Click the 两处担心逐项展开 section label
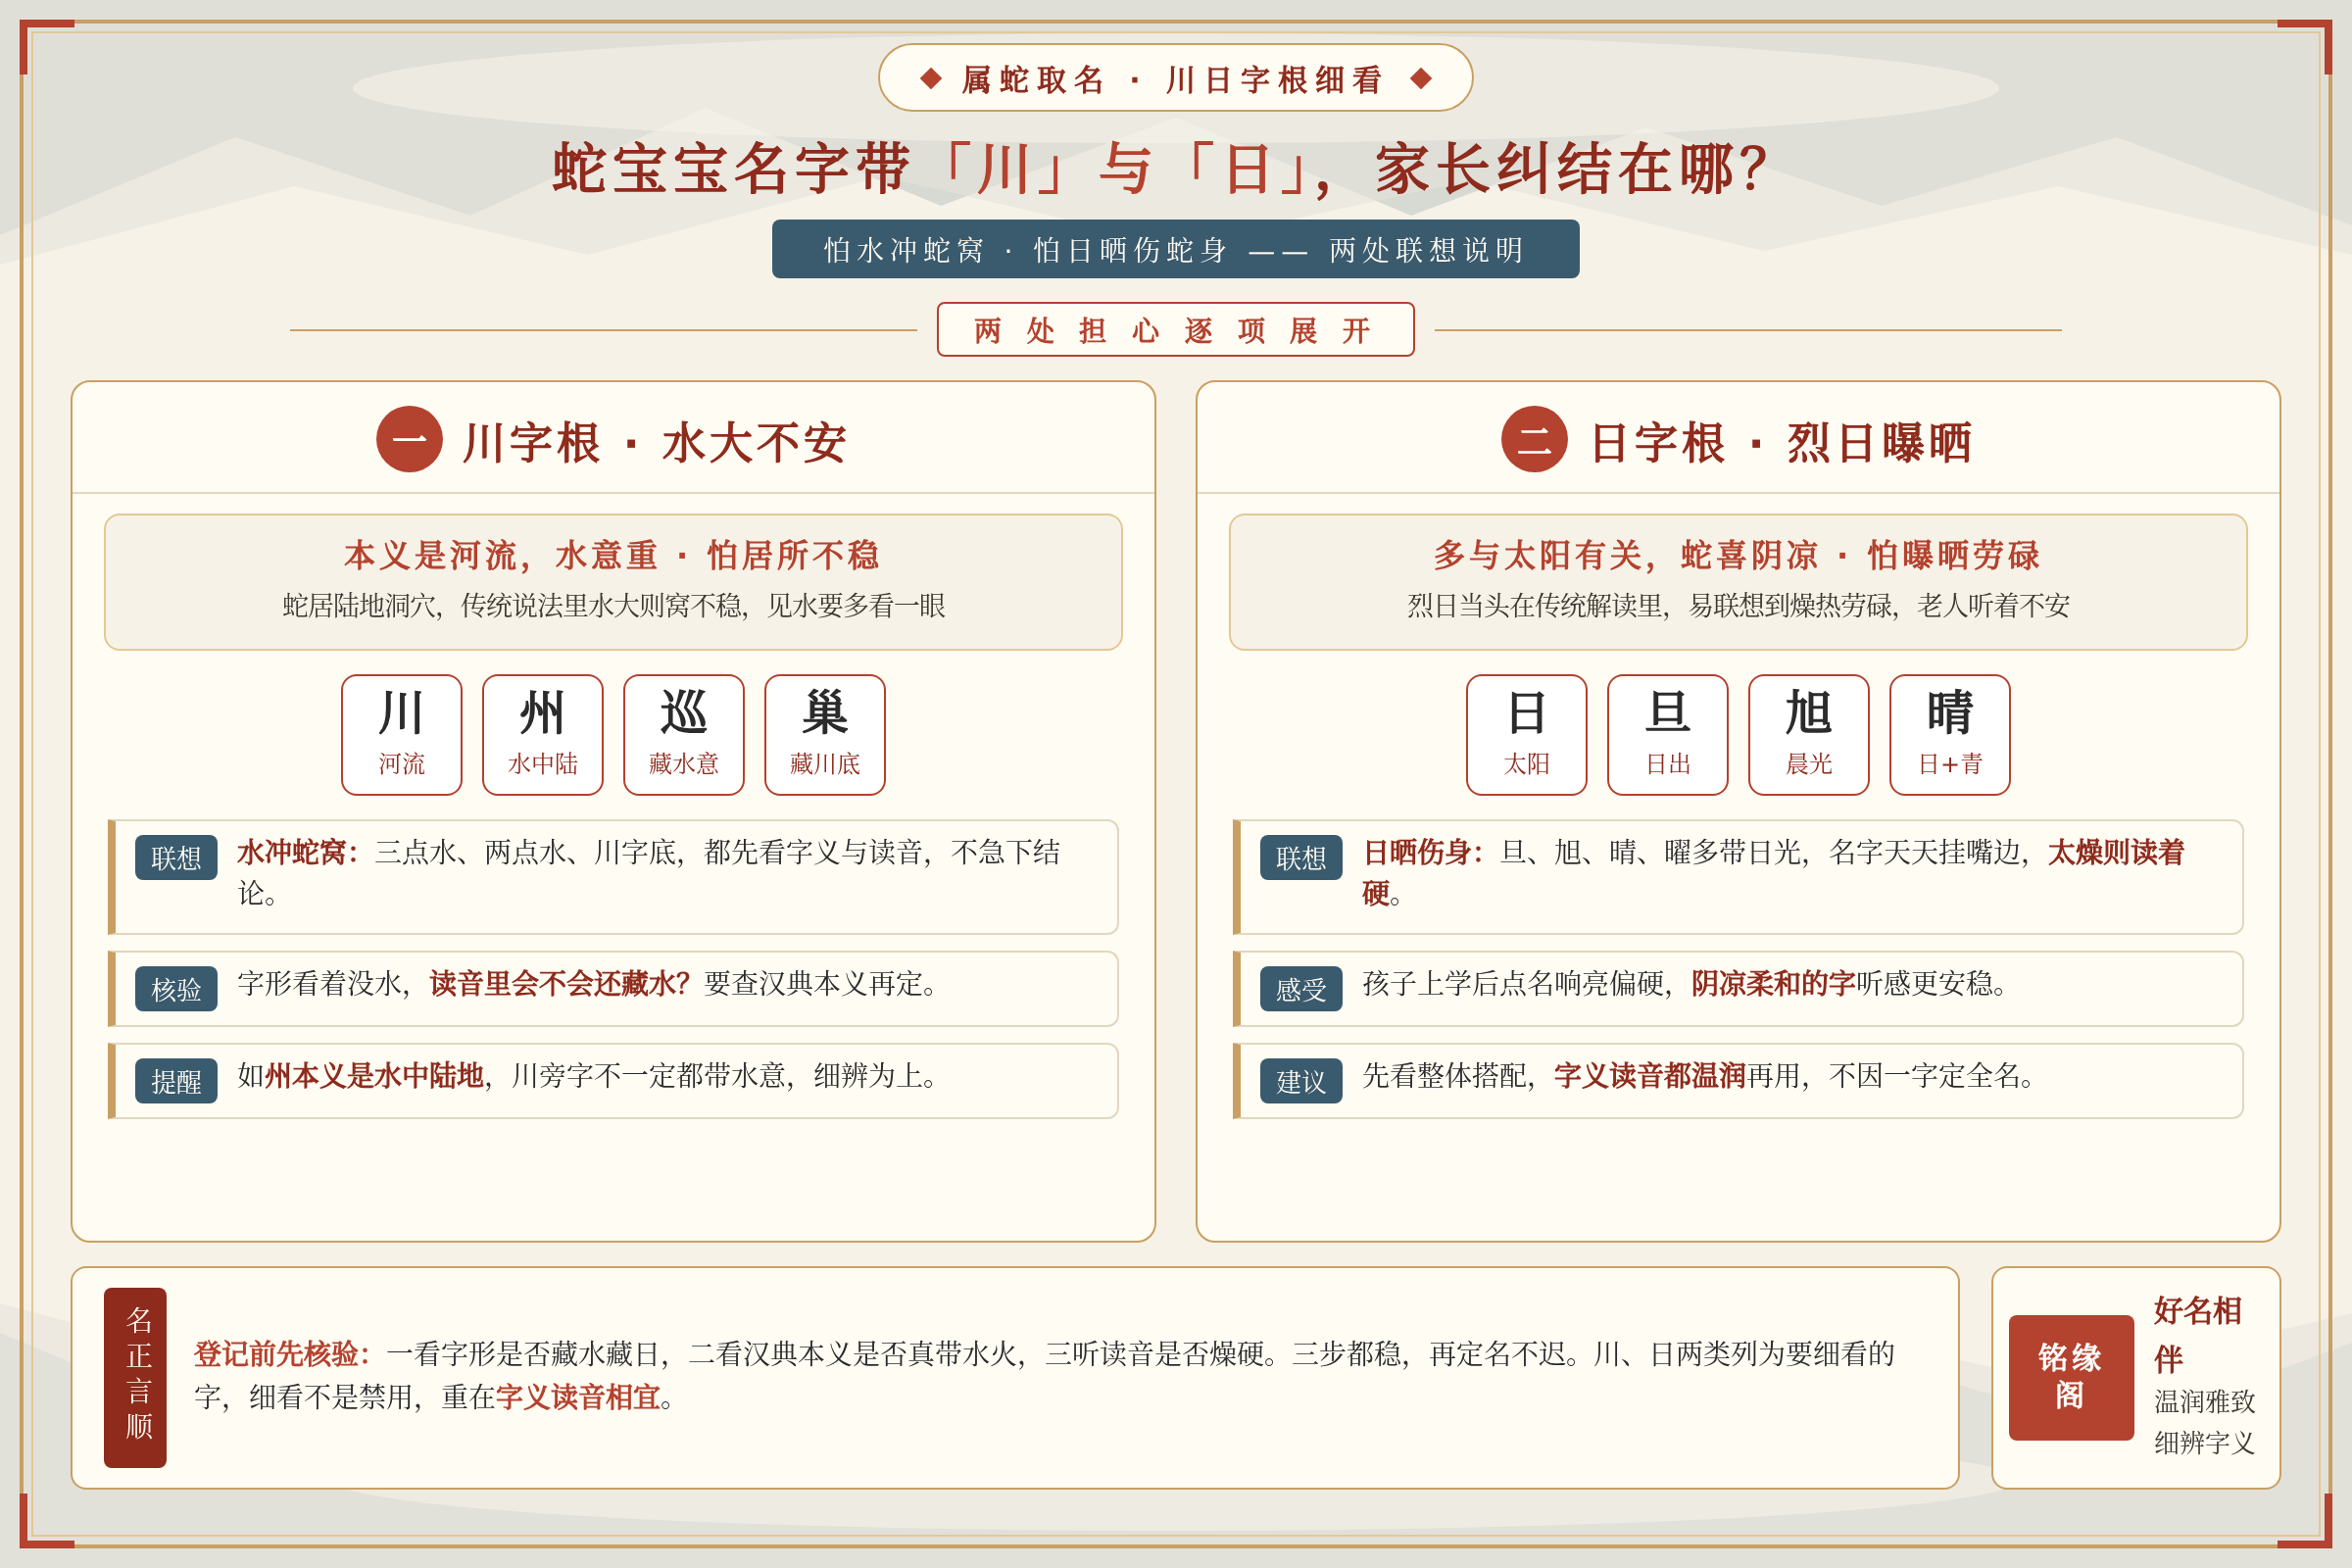2352x1568 pixels. pos(1175,330)
